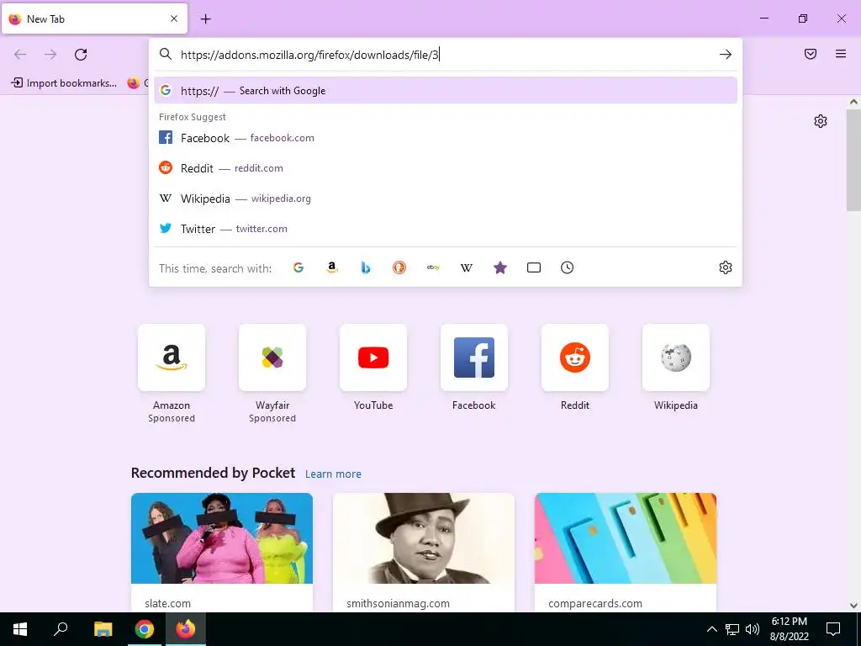Click the Learn more Pocket link
This screenshot has height=646, width=861.
333,474
